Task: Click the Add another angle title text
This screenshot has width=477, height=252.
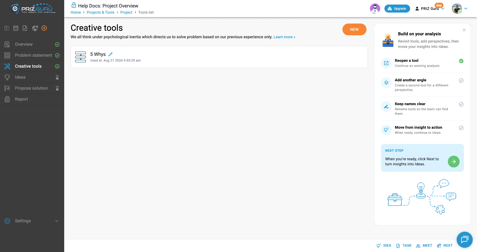Action: [411, 80]
